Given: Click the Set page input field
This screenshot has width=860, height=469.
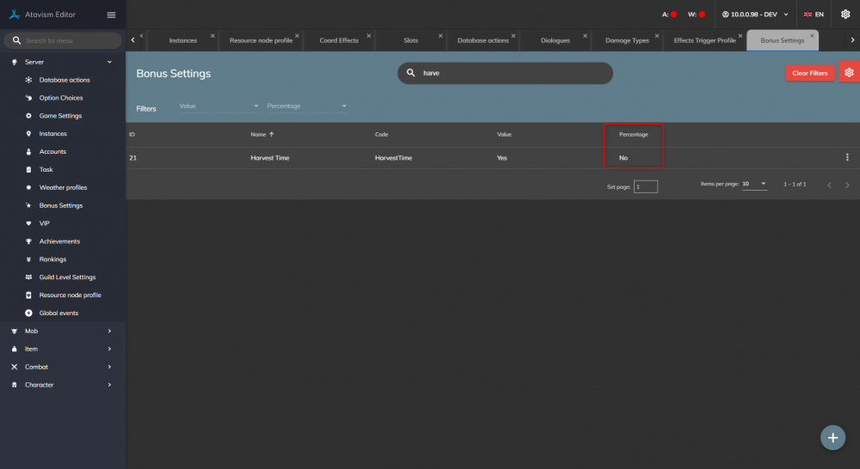Looking at the screenshot, I should pos(646,186).
